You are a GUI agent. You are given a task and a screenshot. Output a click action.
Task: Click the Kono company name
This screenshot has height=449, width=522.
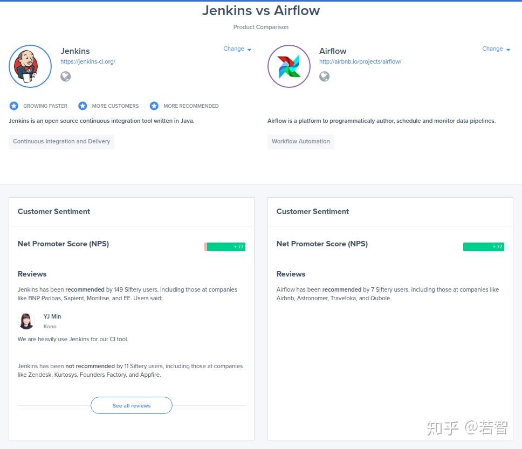50,327
